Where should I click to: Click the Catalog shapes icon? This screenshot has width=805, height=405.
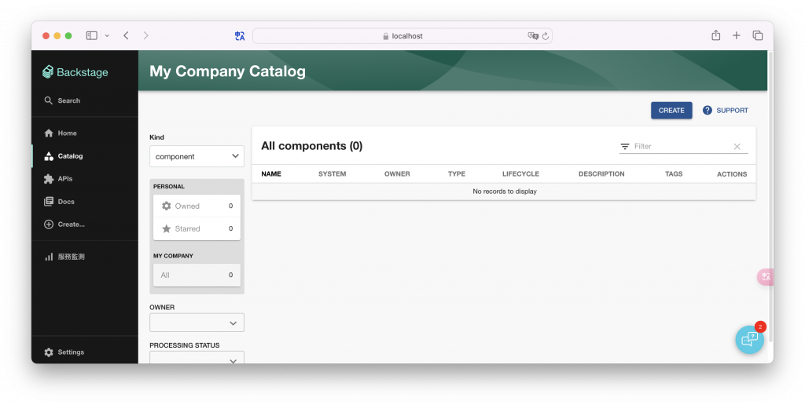point(49,156)
